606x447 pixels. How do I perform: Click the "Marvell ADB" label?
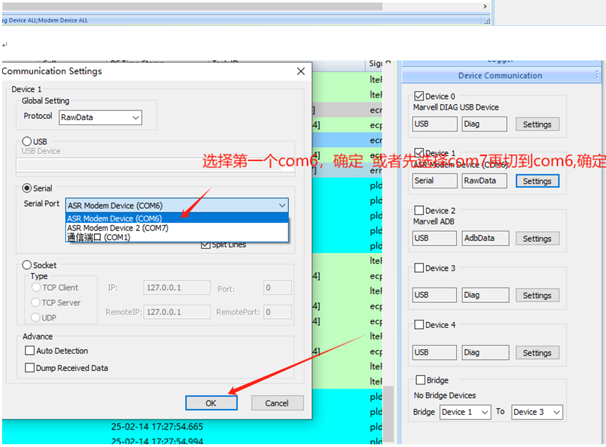(434, 221)
